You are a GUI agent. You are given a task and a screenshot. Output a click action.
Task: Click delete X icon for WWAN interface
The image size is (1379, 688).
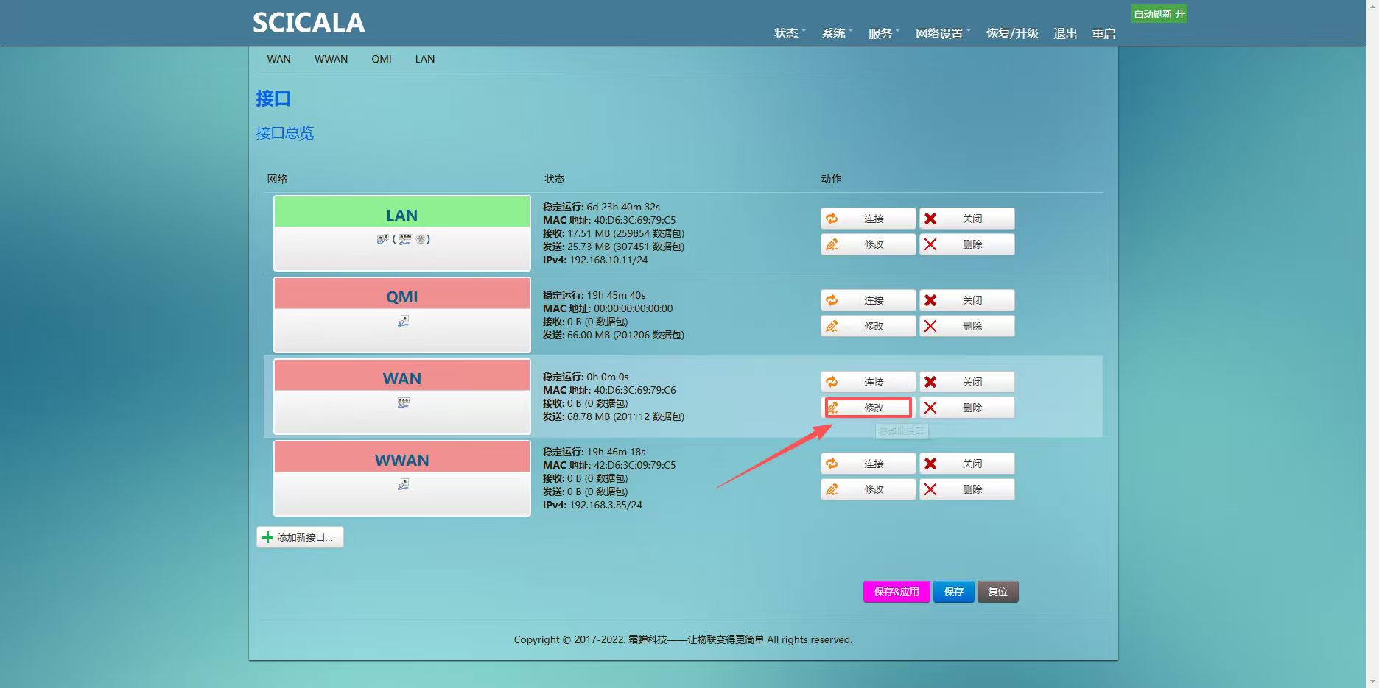[x=930, y=489]
